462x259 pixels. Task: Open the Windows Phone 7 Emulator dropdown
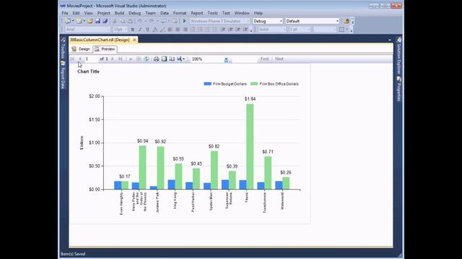(x=219, y=21)
